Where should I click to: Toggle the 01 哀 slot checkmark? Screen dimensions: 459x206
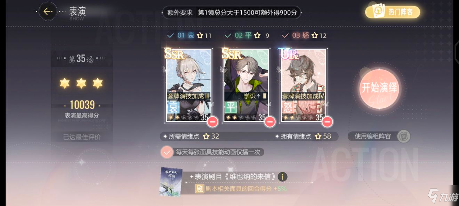[170, 35]
